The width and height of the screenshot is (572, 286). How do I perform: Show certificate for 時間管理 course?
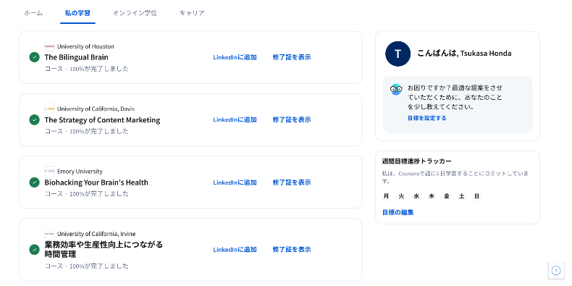[x=292, y=250]
